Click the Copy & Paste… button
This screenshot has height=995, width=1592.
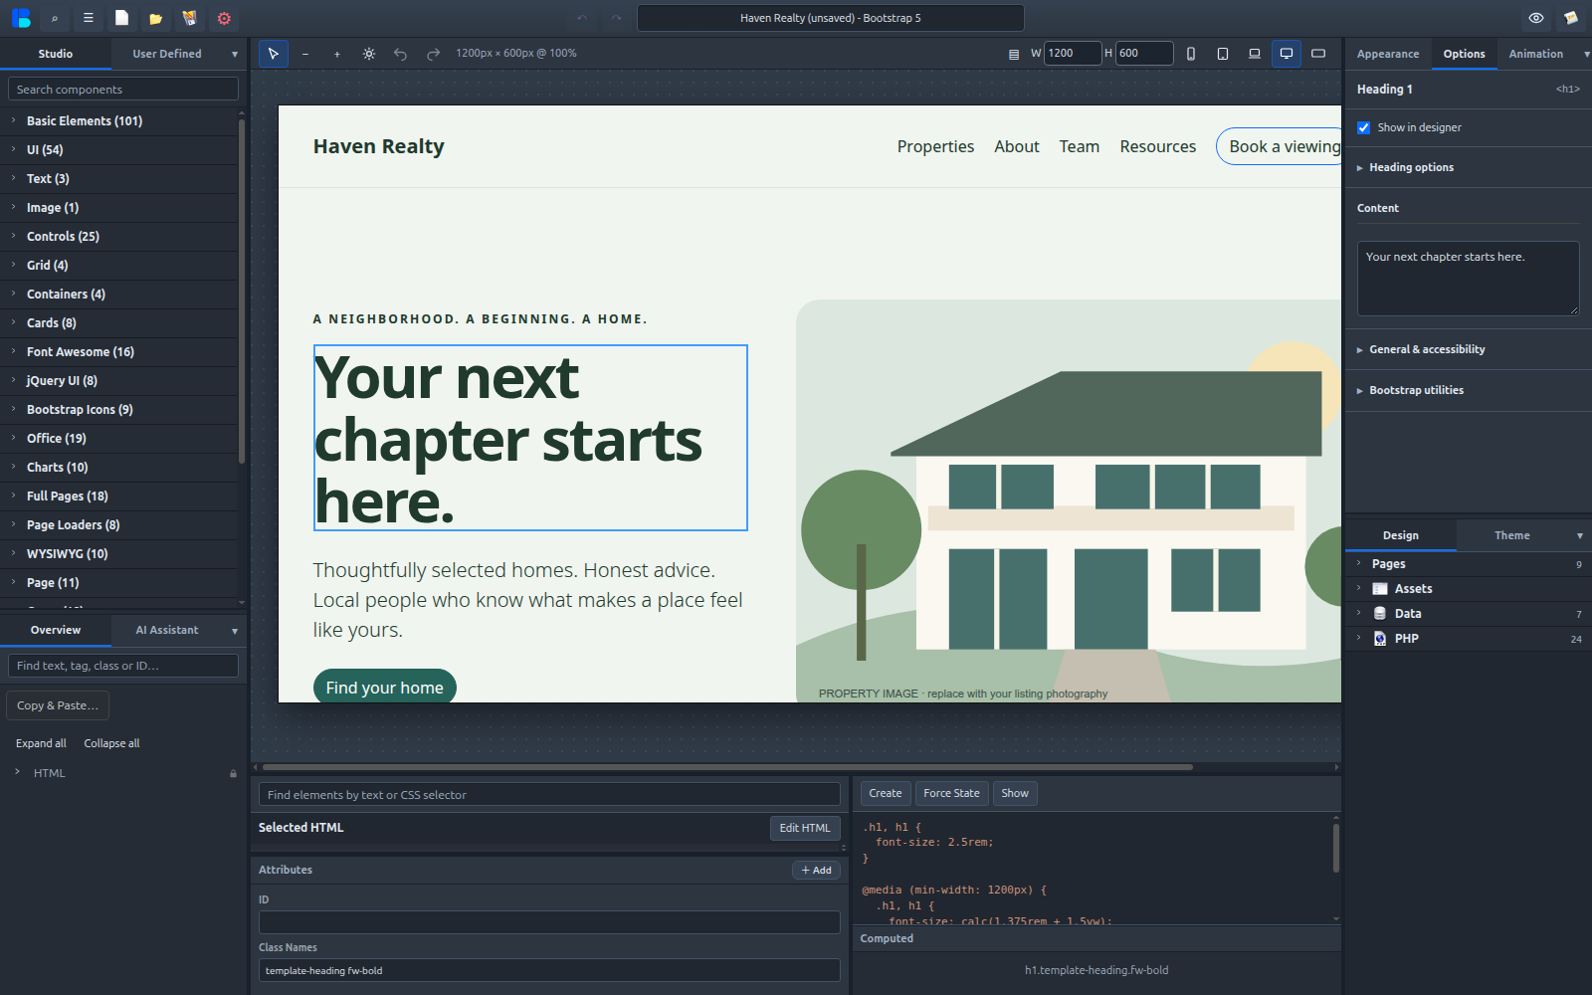(58, 705)
